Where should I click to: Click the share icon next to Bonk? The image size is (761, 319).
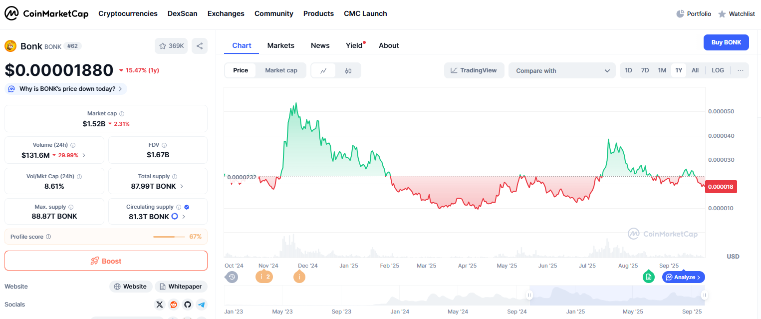pyautogui.click(x=200, y=46)
